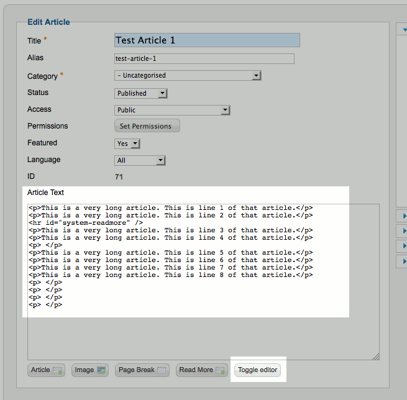Expand the third collapsed right side panel
The image size is (407, 400).
(404, 247)
